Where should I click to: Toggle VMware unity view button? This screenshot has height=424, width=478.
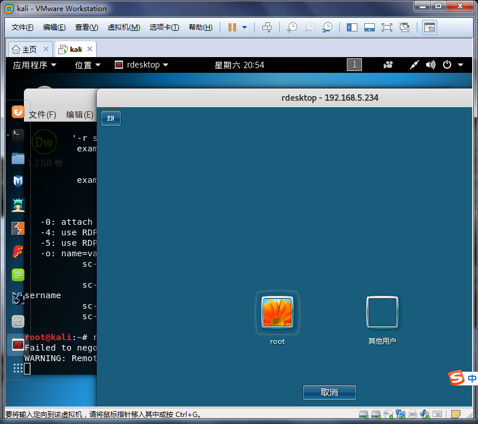click(405, 27)
